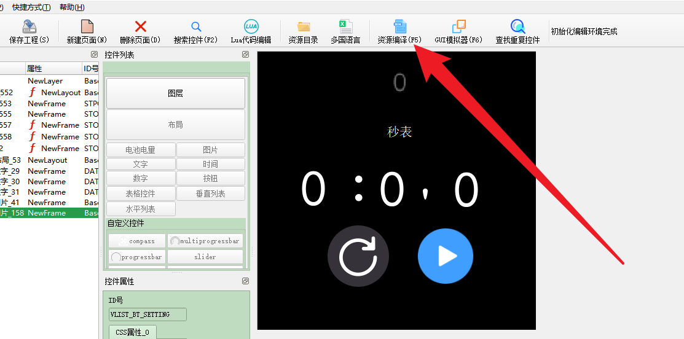This screenshot has width=684, height=339.
Task: Add a 水平列表 horizontal list widget
Action: click(x=141, y=209)
